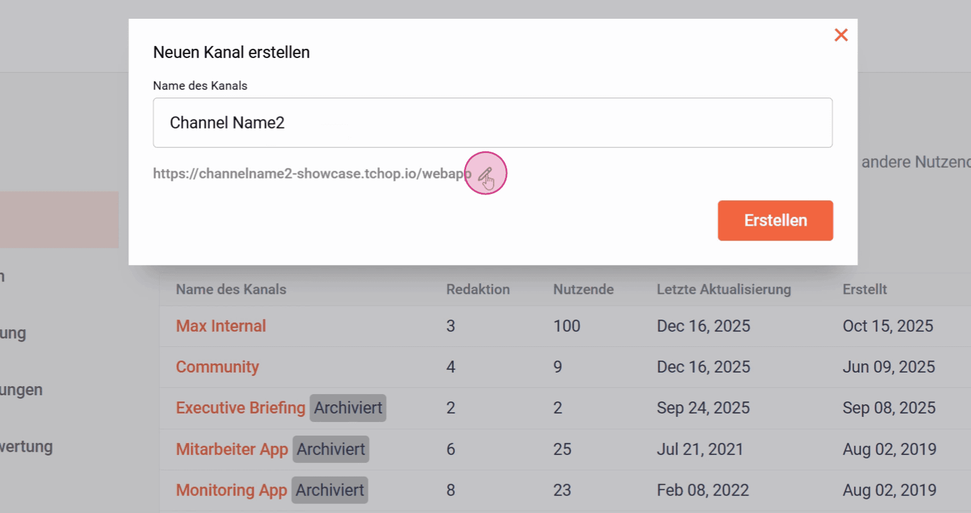Viewport: 971px width, 513px height.
Task: Click Nutzende value 23 in Monitoring App row
Action: click(562, 490)
